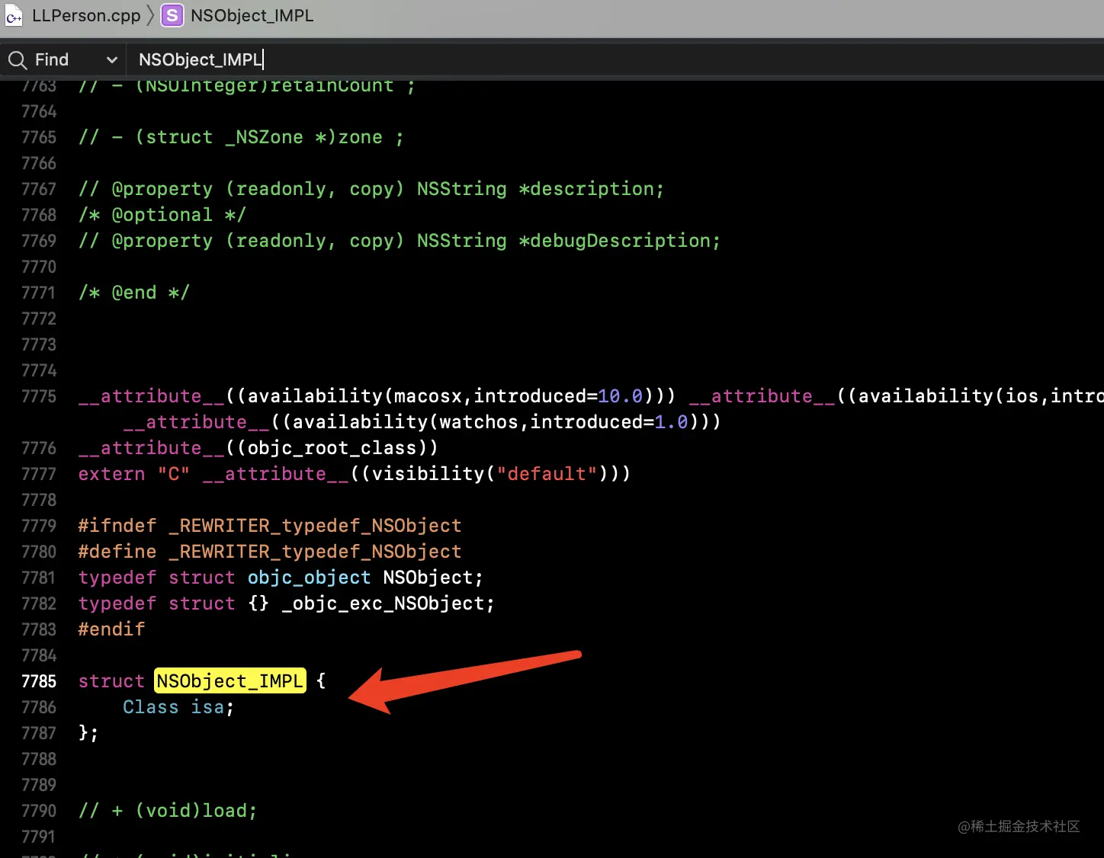Screen dimensions: 1104x858
Task: Click line number 7783 in the gutter
Action: tap(39, 629)
